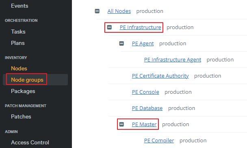Open the PE Database node group

(147, 108)
